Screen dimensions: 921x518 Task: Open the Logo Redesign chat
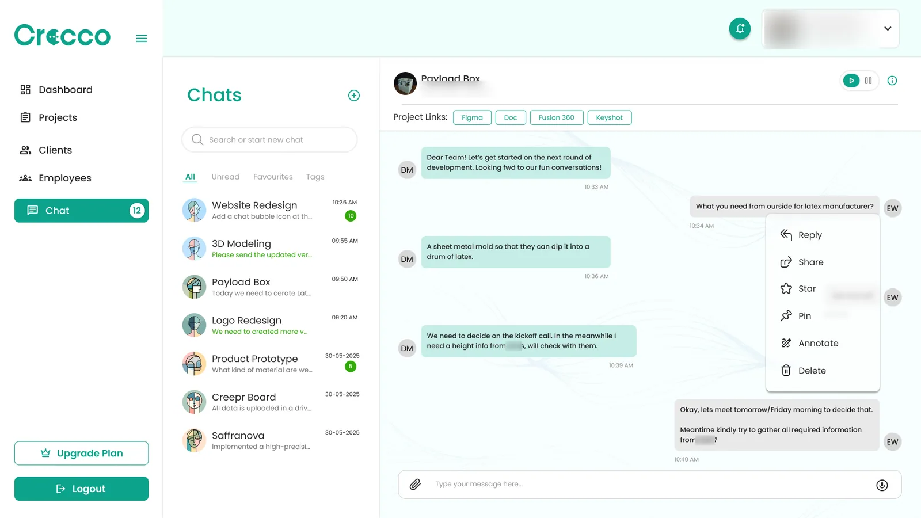[x=271, y=326]
